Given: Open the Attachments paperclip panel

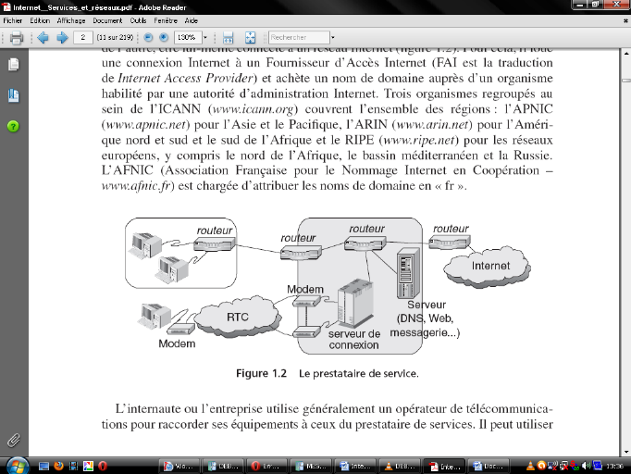Looking at the screenshot, I should point(13,440).
